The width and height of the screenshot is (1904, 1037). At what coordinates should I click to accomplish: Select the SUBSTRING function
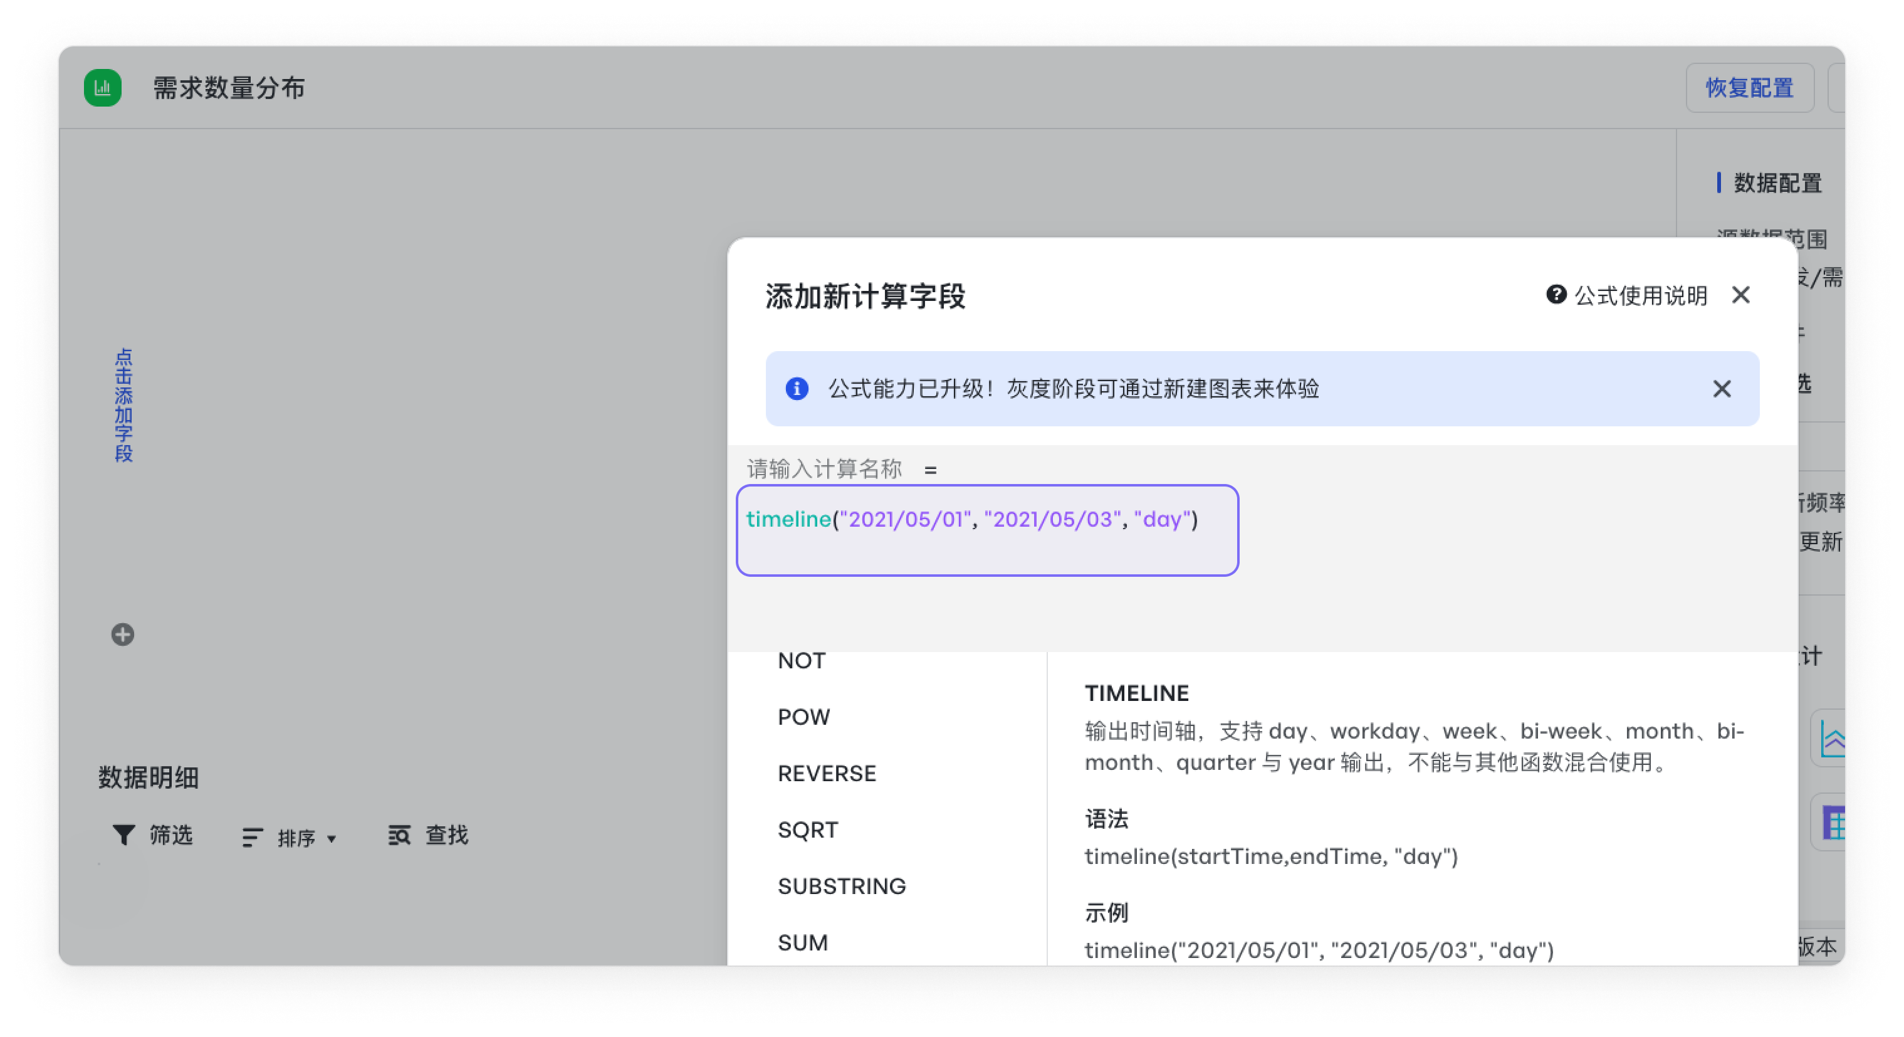pyautogui.click(x=841, y=886)
